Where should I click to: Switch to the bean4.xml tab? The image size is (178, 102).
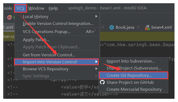(158, 27)
